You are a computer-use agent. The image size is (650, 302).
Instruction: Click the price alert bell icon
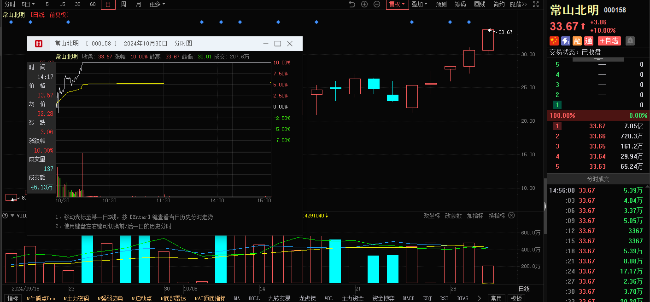pos(630,41)
